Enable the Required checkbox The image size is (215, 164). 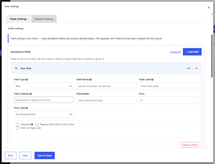18,125
